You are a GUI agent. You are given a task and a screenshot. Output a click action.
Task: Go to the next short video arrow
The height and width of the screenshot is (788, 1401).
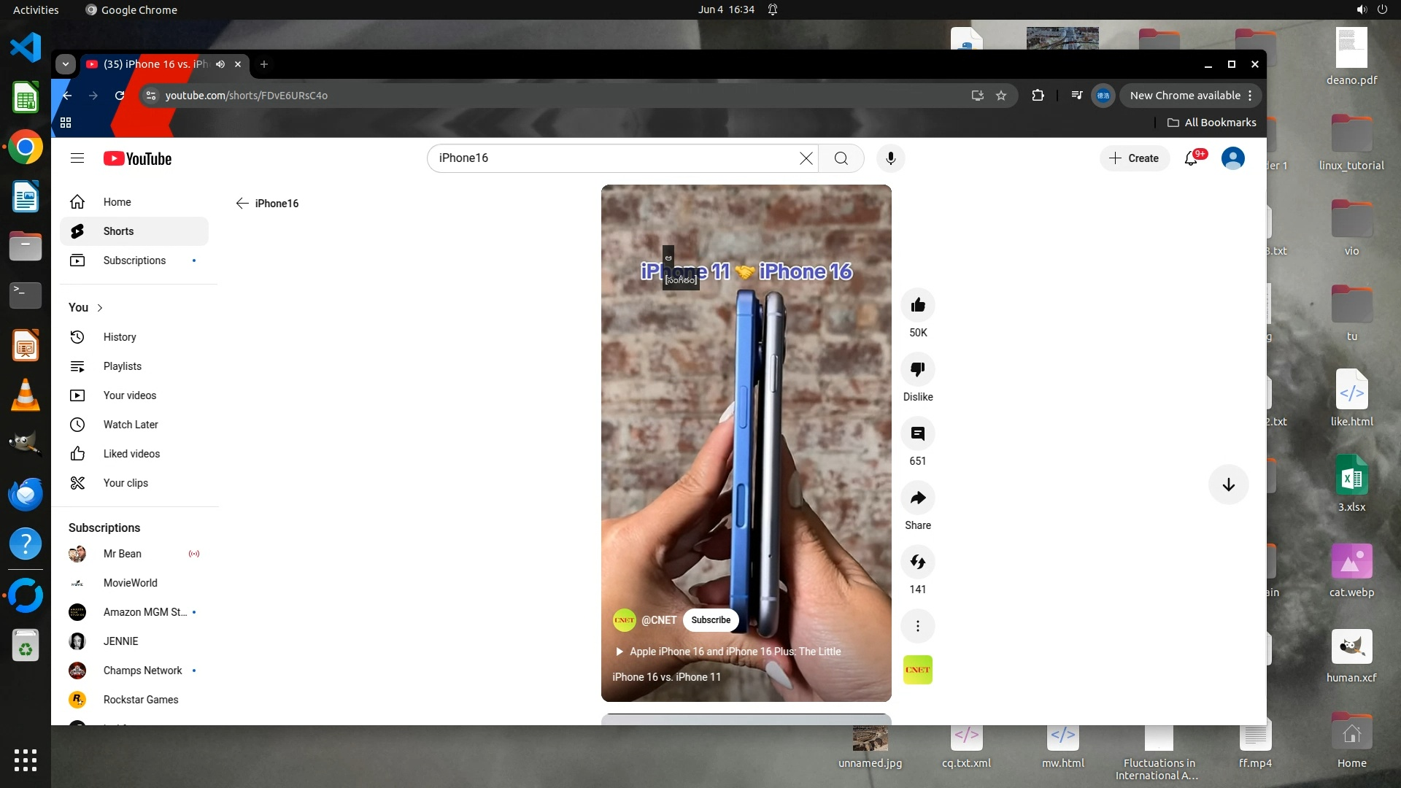(1228, 484)
